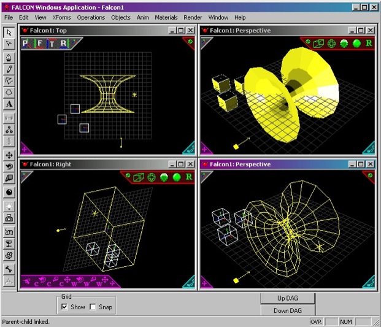Click the green R render icon in Right window

tap(189, 177)
